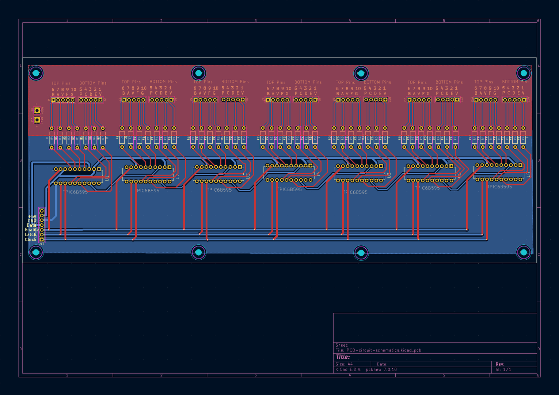
Task: Select the +5V pad on the J17 header
Action: [42, 215]
